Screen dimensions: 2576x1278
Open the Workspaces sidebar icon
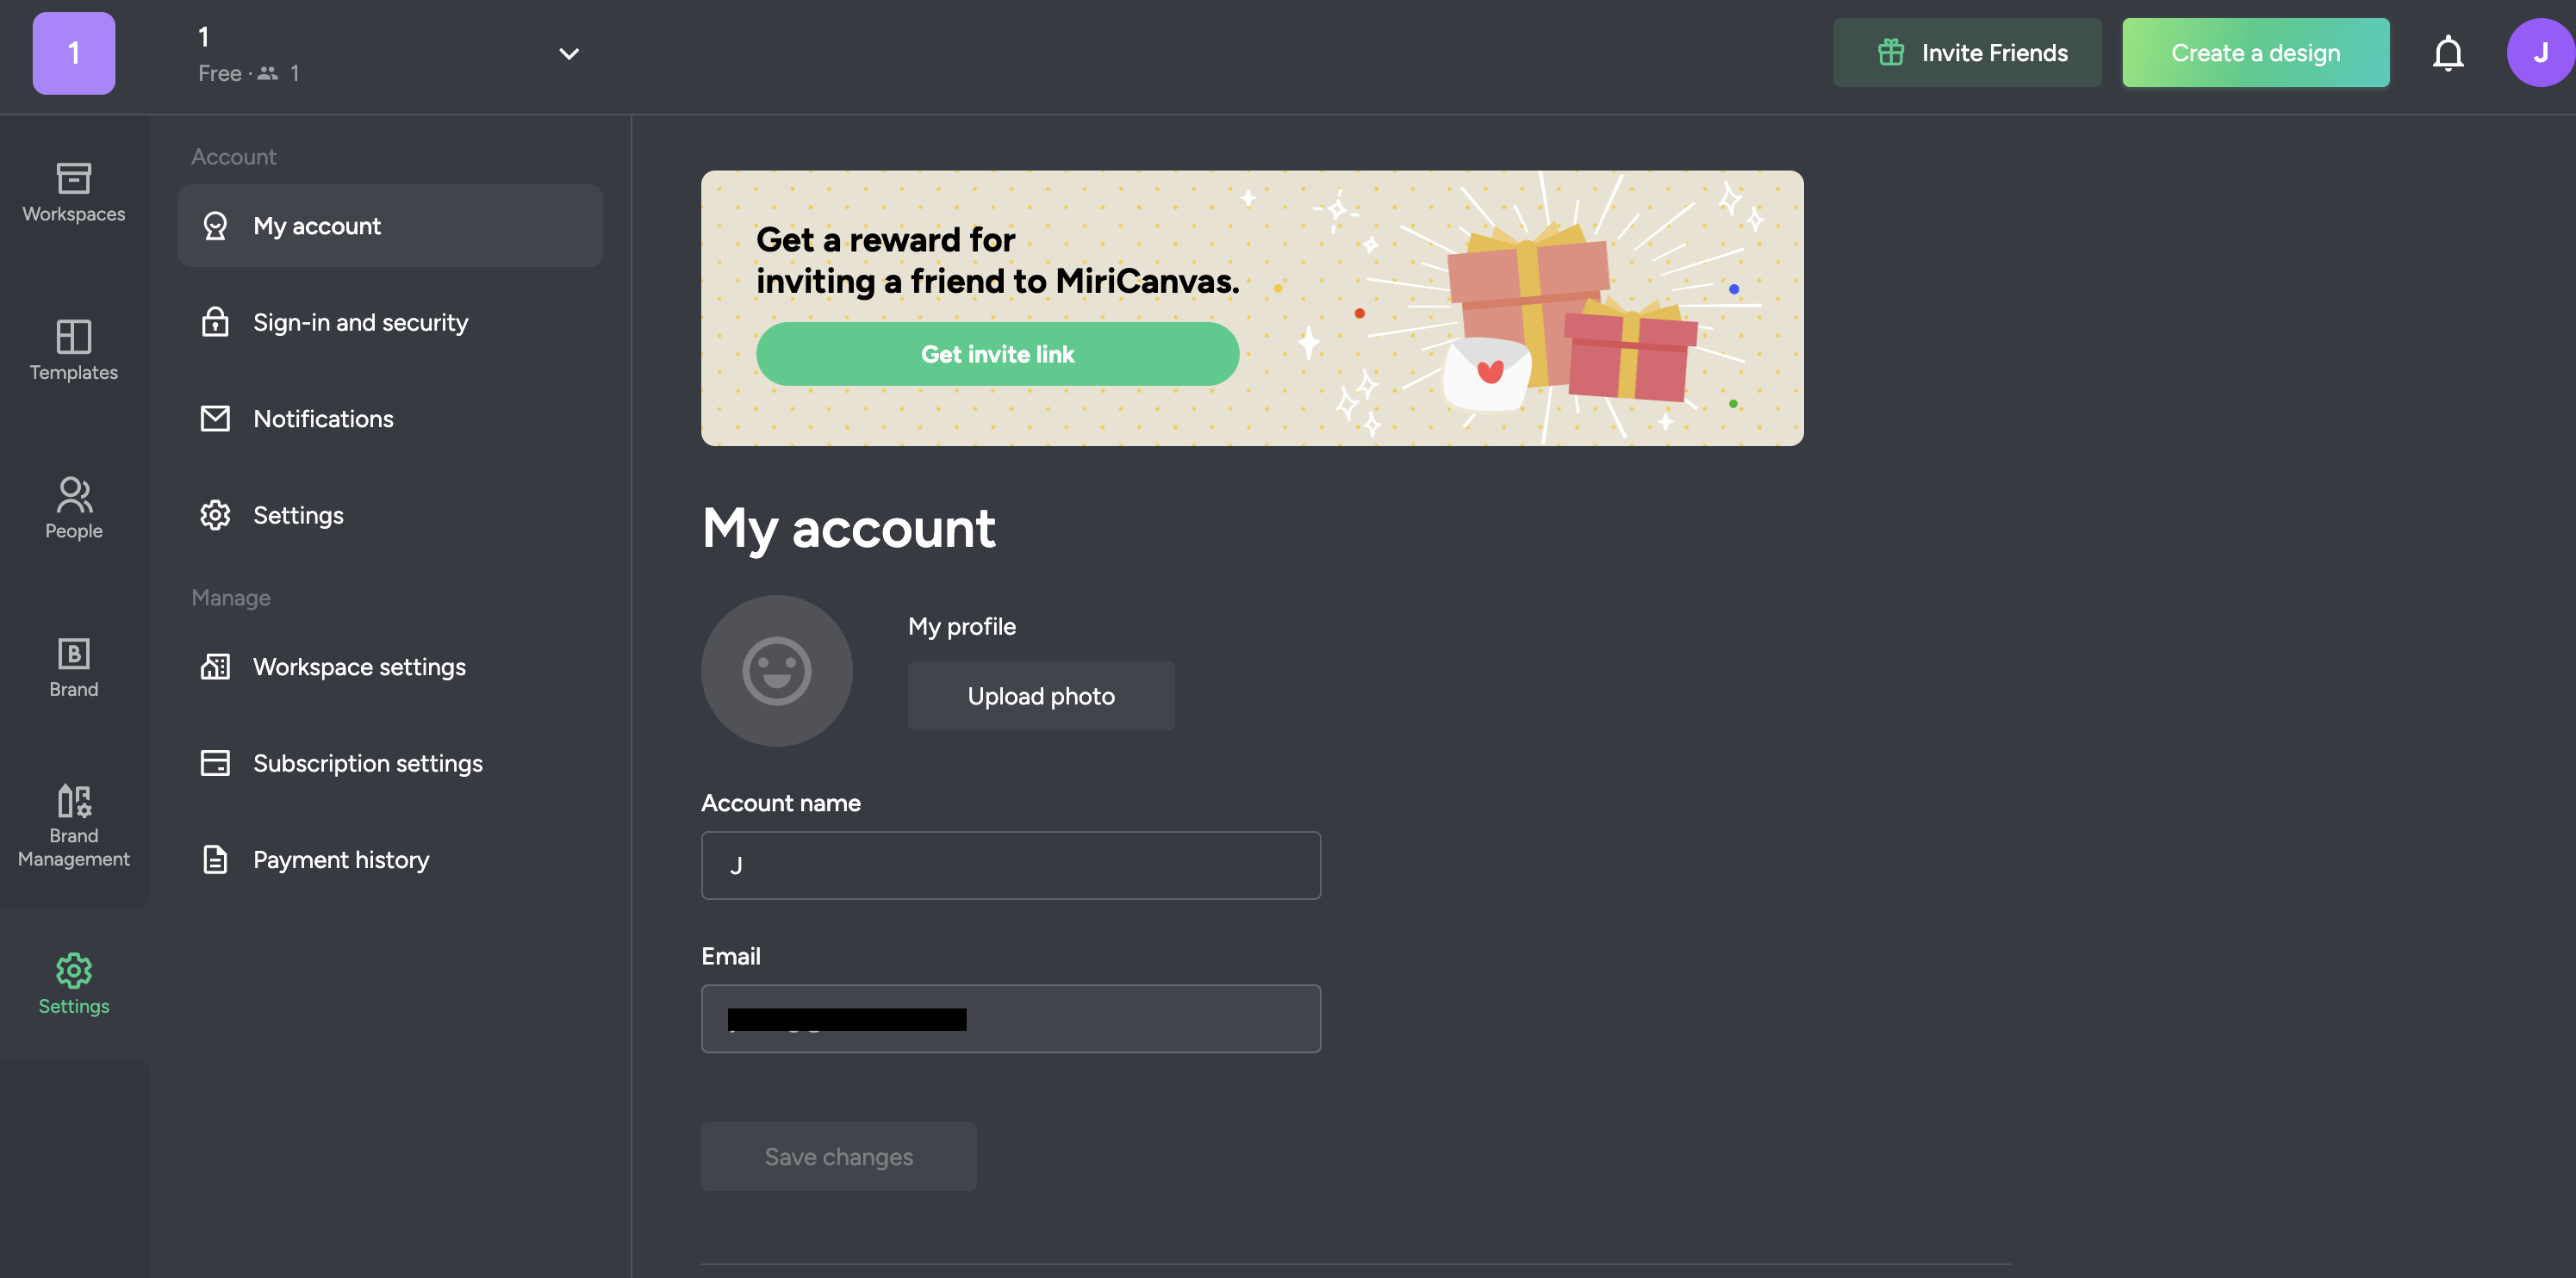point(73,192)
